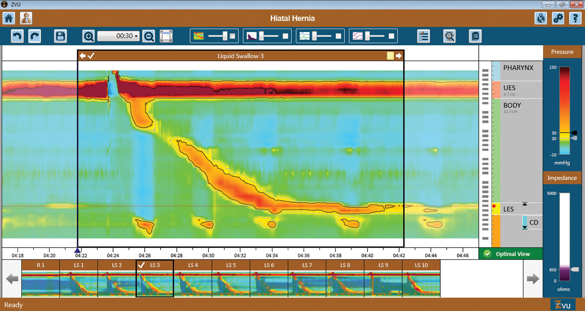
Task: Click the green line trace overlay icon
Action: [x=304, y=36]
